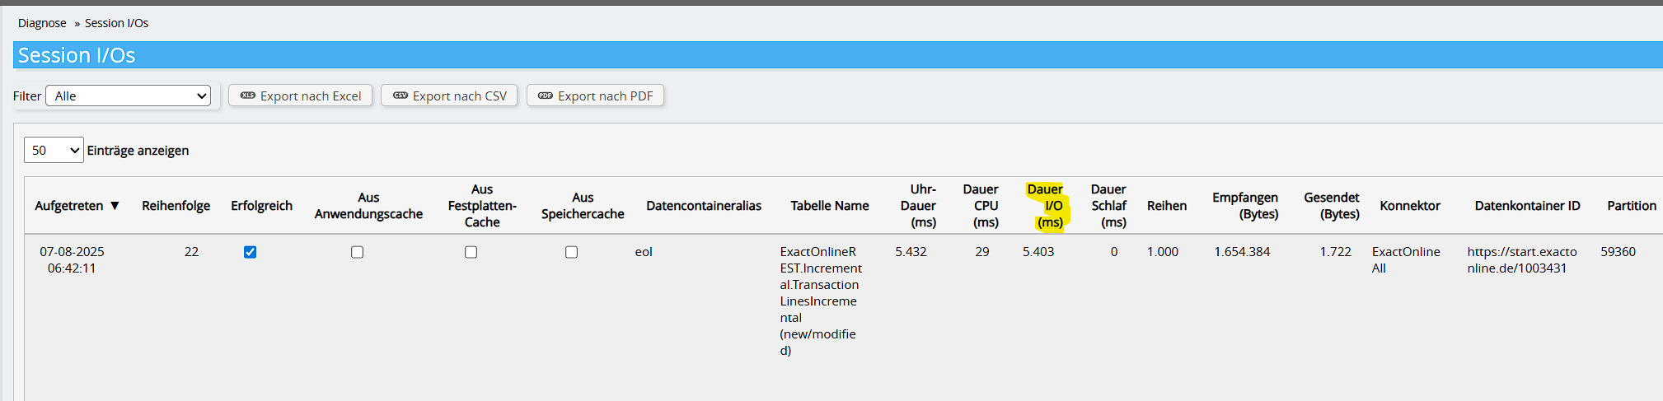1663x401 pixels.
Task: Click Session I/Os breadcrumb item
Action: [x=116, y=23]
